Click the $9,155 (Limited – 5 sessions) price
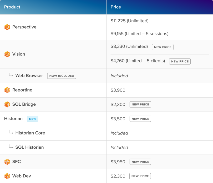The width and height of the screenshot is (213, 183). point(139,34)
